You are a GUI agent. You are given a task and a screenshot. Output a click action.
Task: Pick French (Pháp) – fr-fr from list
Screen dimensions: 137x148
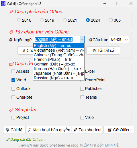pos(59,59)
